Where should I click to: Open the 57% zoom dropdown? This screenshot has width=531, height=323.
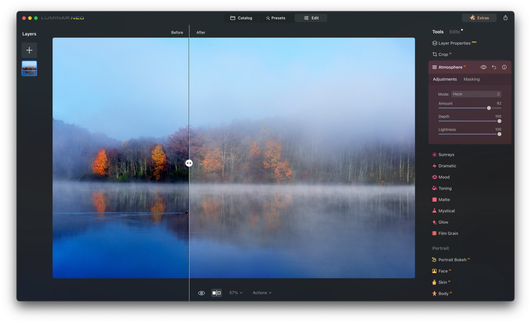(x=236, y=293)
